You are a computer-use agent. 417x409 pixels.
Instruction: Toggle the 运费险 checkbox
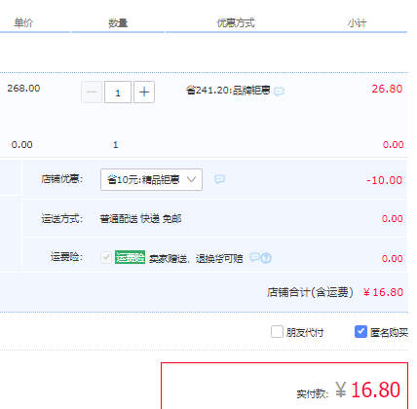(106, 257)
